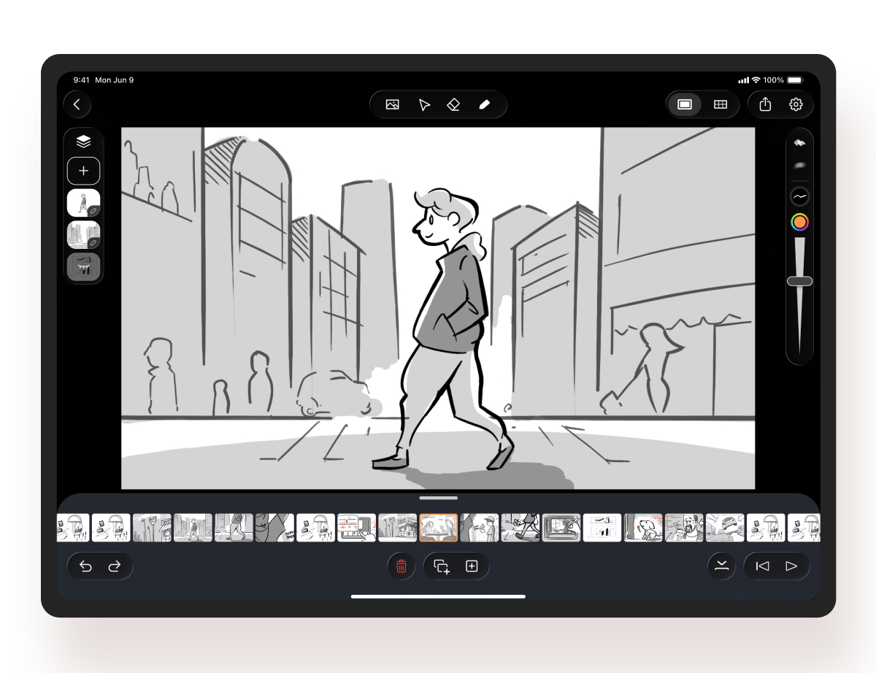Collapse the timeline using the drag handle
Viewport: 876px width, 673px height.
coord(439,498)
